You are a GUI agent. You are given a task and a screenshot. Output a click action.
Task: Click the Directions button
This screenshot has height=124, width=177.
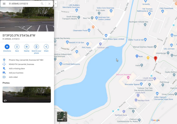(x=7, y=47)
